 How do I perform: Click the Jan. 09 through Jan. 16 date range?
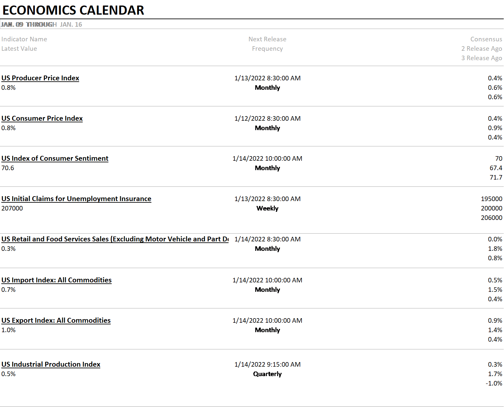coord(41,24)
